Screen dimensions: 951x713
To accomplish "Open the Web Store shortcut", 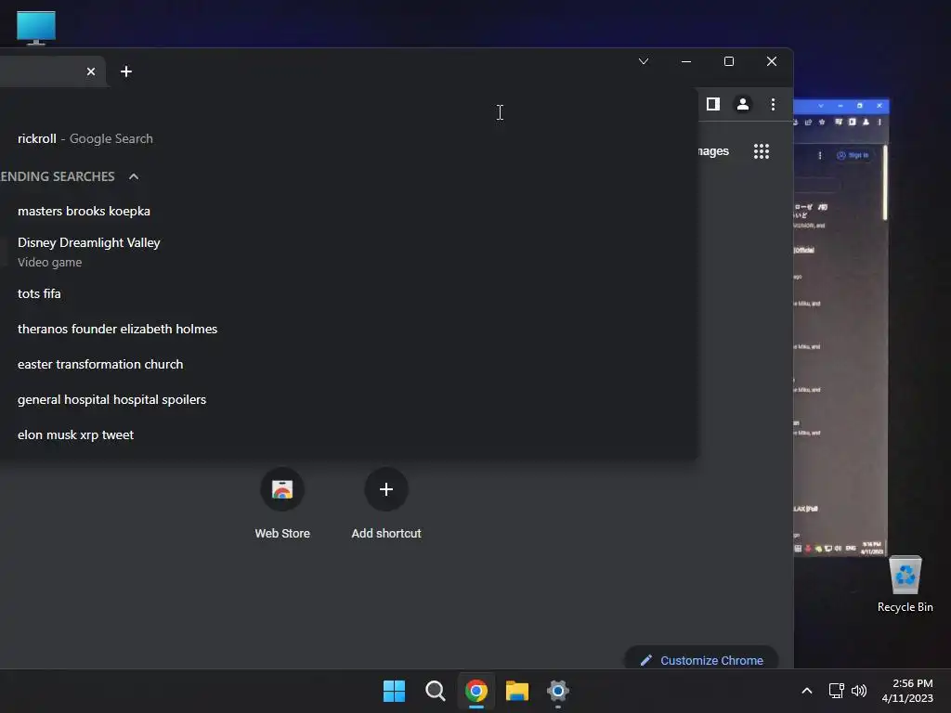I will 282,502.
